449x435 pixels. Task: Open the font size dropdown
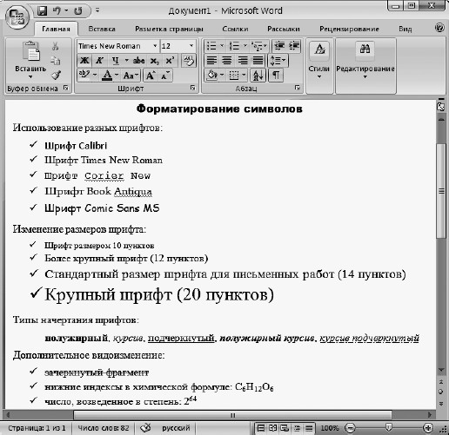[191, 46]
